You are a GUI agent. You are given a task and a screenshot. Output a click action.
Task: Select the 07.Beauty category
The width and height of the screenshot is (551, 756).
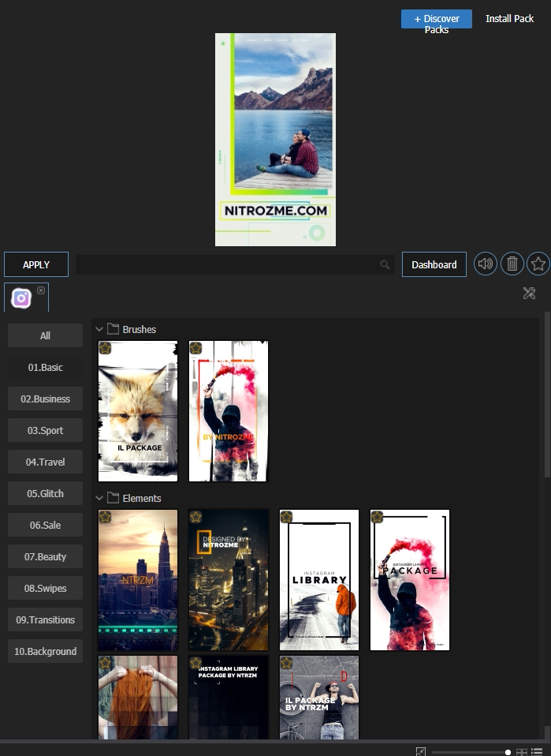click(45, 556)
